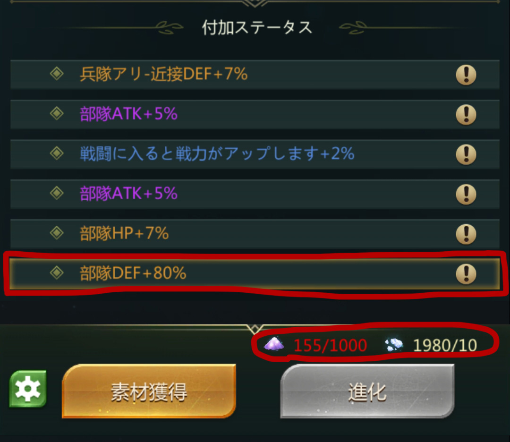Screen dimensions: 510x442
Task: Tap info icon on second 部隊ATK+5% row
Action: point(466,194)
